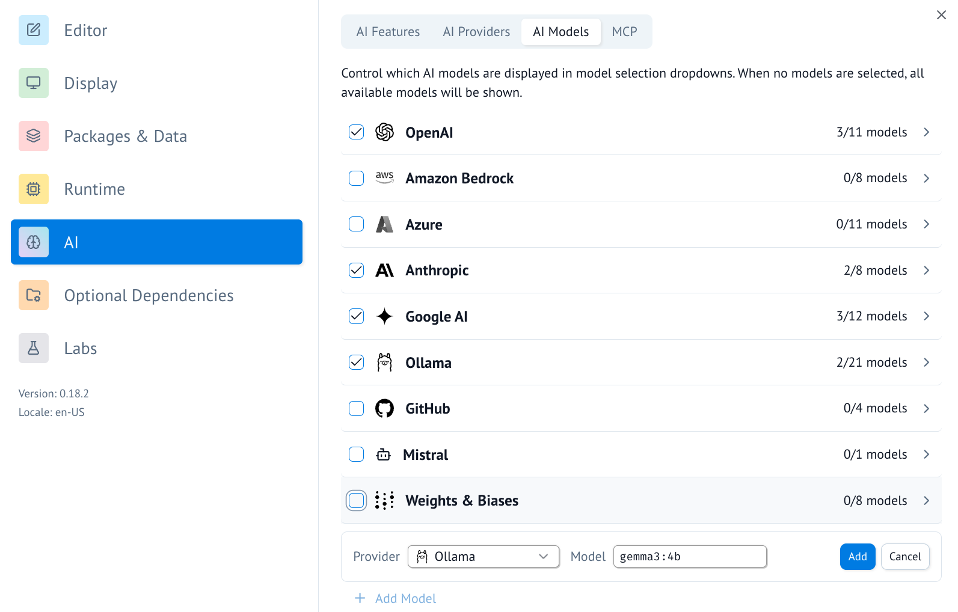Open the Provider dropdown showing Ollama
The image size is (958, 612).
tap(484, 557)
